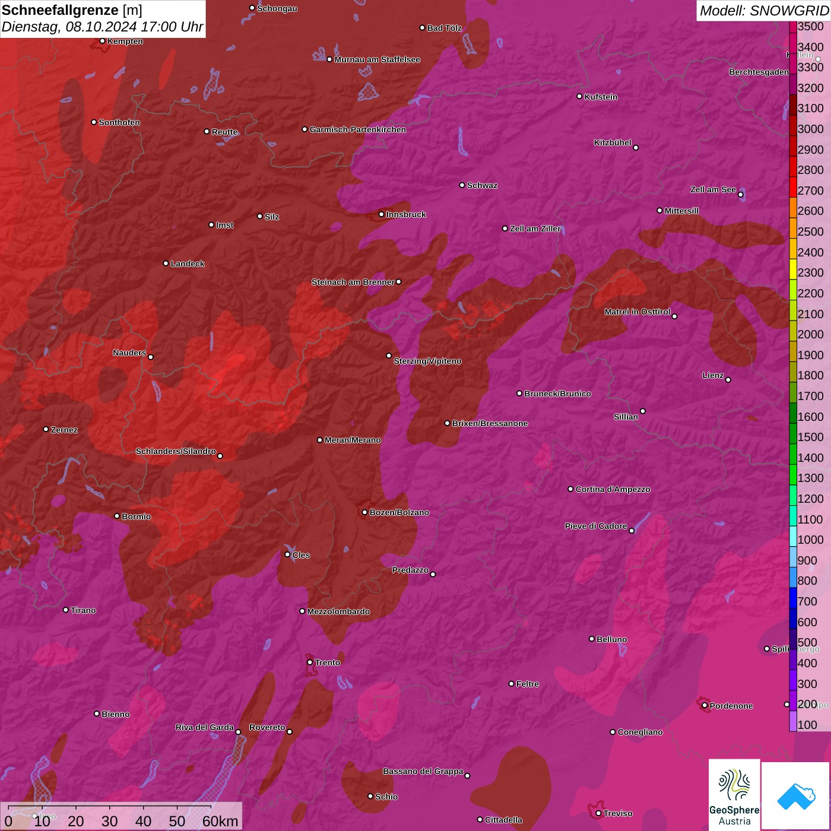Click the Cles label
The image size is (831, 831).
(301, 555)
